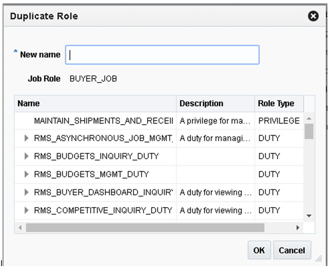Select the MAINTAIN_SHIPMENTS_AND_RECEI privilege row
This screenshot has height=269, width=330.
pyautogui.click(x=103, y=121)
